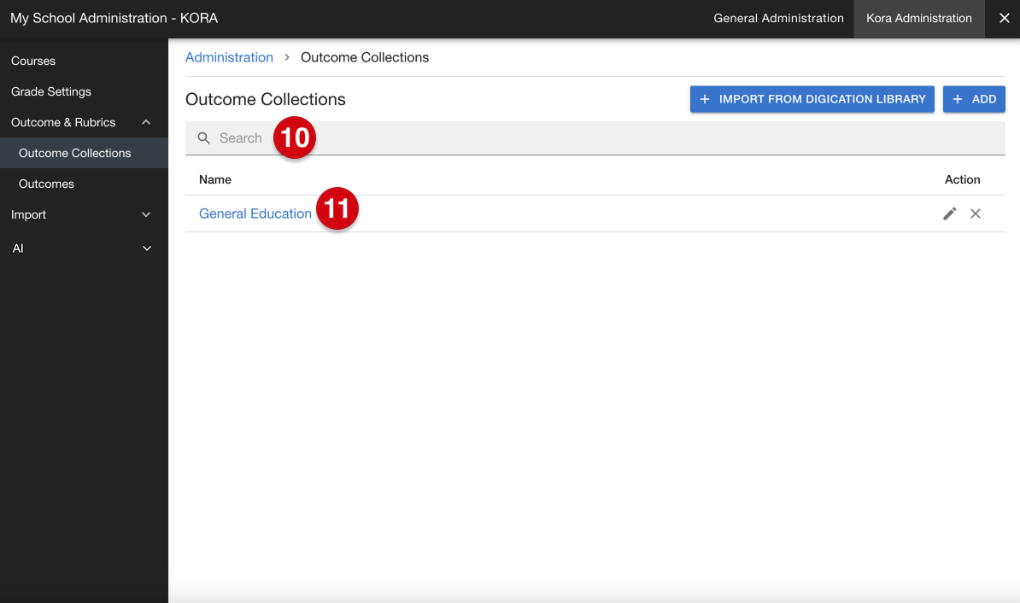Switch to Kora Administration tab
This screenshot has height=603, width=1020.
(918, 18)
